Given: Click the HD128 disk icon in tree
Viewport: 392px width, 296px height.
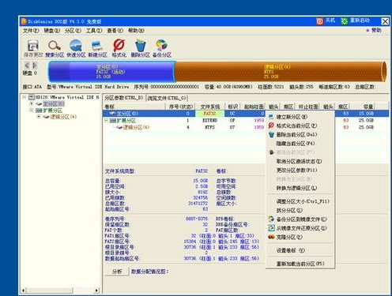Looking at the screenshot, I should (32, 97).
